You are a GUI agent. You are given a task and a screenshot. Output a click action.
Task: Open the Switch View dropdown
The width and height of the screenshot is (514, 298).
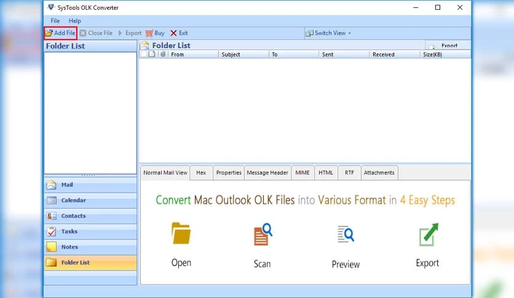(328, 33)
